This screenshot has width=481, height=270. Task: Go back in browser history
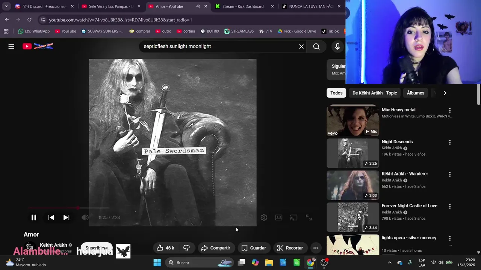pyautogui.click(x=7, y=20)
